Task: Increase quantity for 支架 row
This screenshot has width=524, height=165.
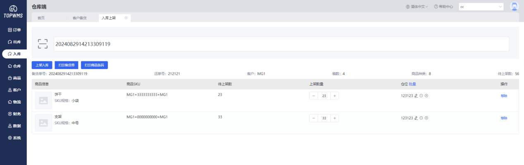Action: point(335,118)
